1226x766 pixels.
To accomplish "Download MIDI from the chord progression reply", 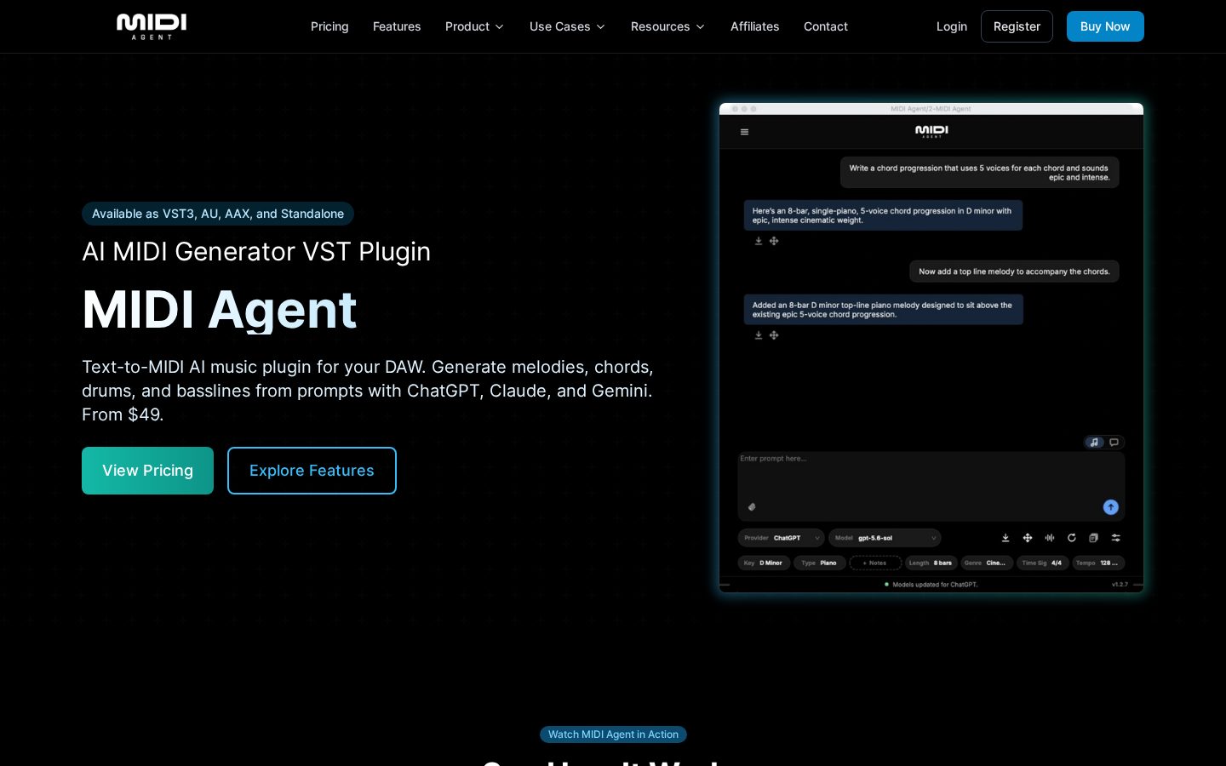I will point(759,241).
